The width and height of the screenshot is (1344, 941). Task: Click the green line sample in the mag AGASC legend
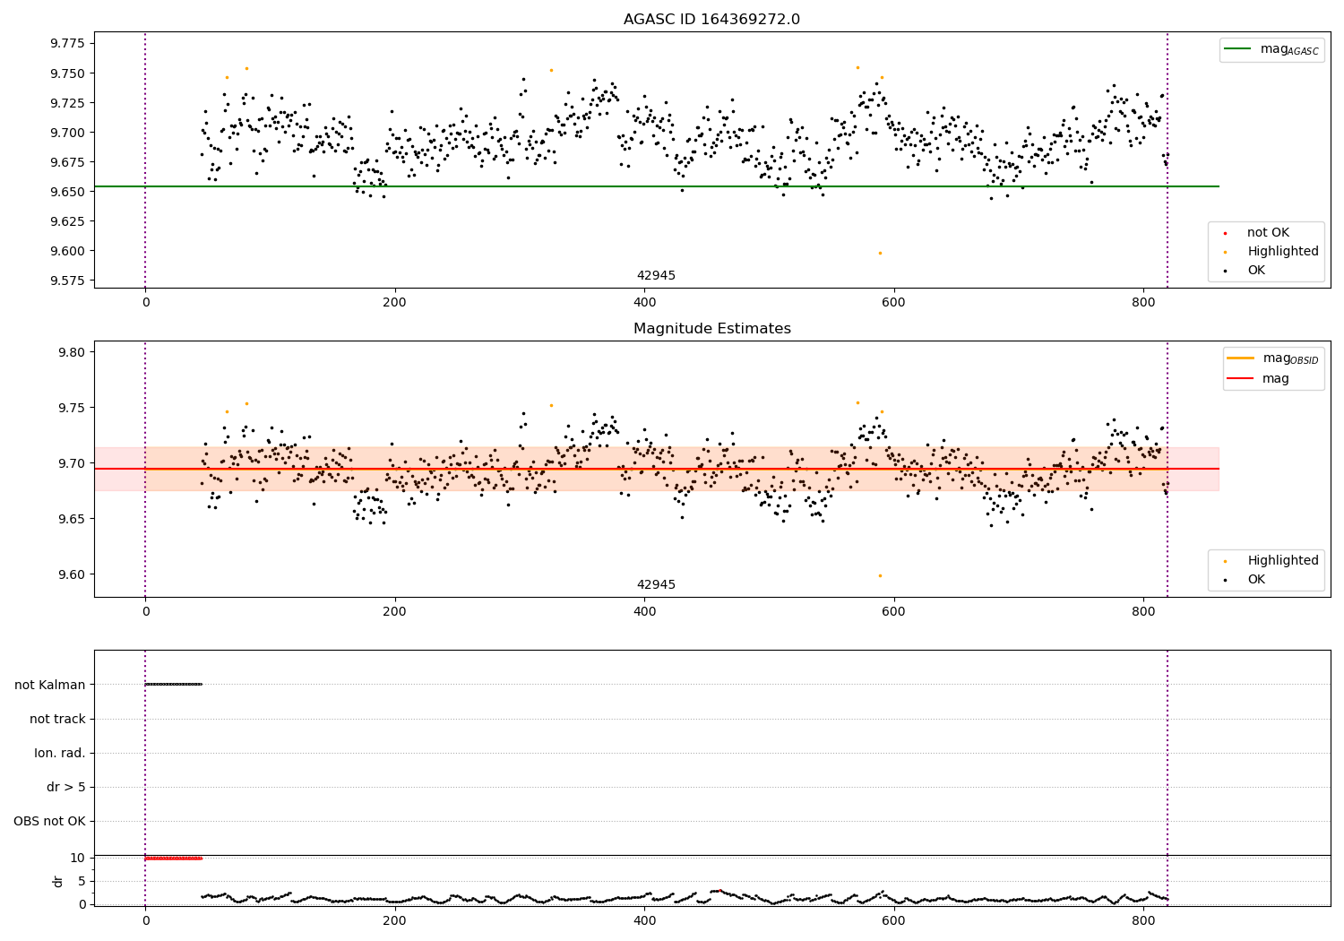(x=1238, y=49)
